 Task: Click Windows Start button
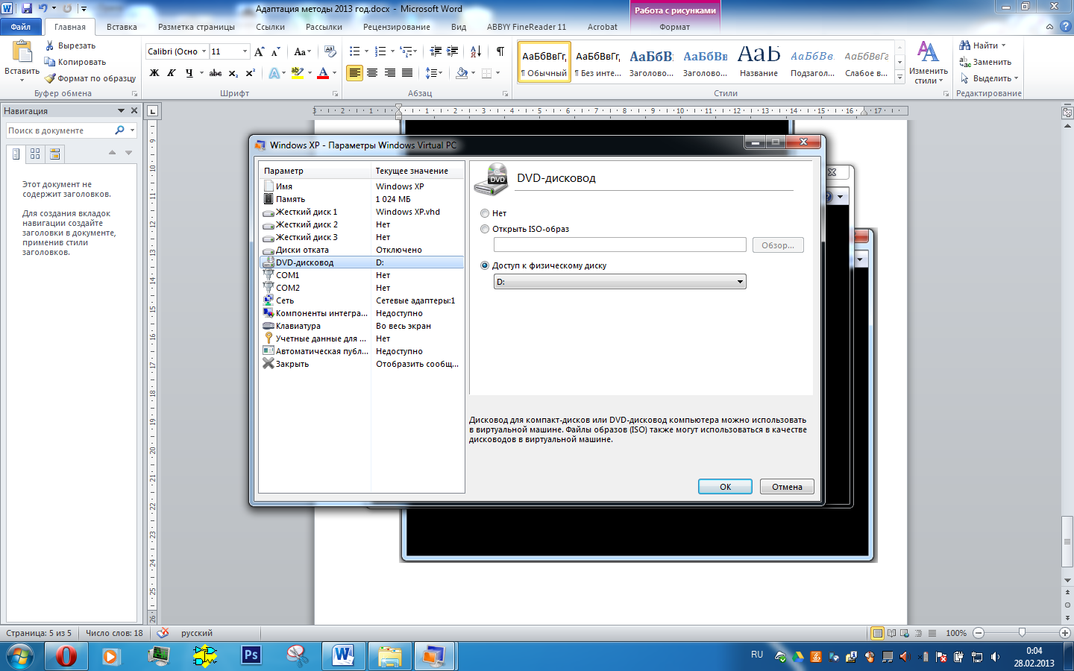tap(20, 656)
